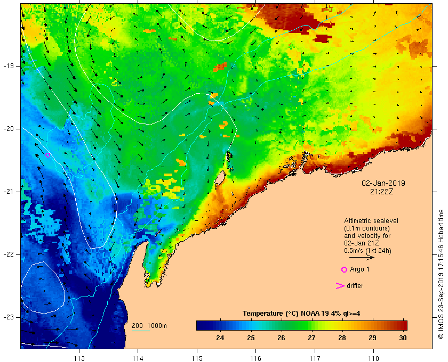Click the magenta drifter chevron symbol in legend
The width and height of the screenshot is (448, 362).
pos(340,286)
